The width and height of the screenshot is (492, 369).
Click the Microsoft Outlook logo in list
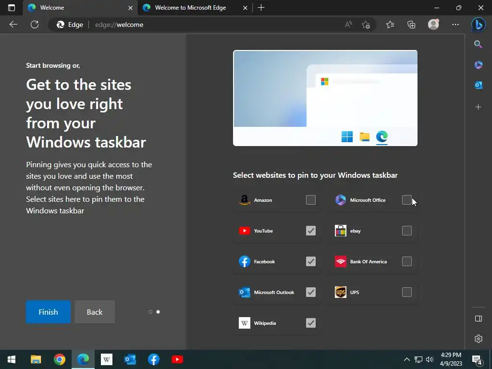click(245, 292)
